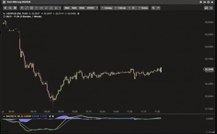The height and width of the screenshot is (134, 217).
Task: Select the add text (T+) tool
Action: [22, 8]
